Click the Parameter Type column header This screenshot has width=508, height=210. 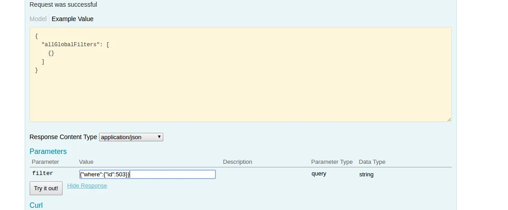(x=332, y=162)
